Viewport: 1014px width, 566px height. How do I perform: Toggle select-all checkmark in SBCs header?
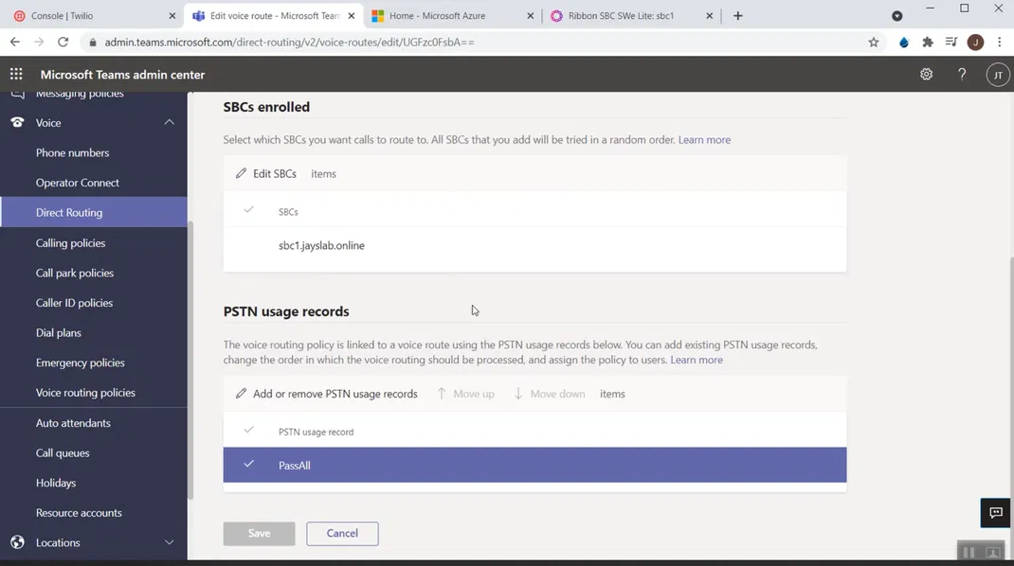[248, 210]
